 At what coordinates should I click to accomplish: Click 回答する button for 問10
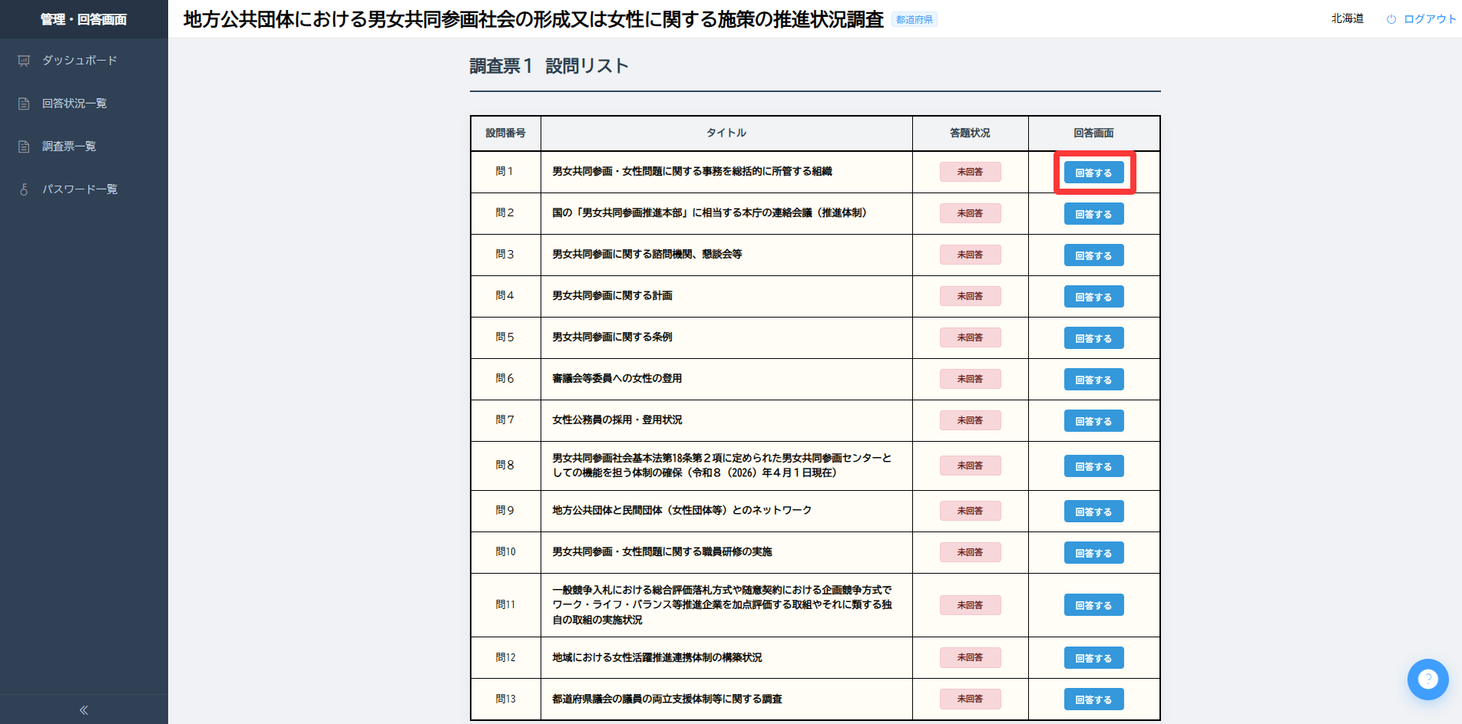point(1093,553)
